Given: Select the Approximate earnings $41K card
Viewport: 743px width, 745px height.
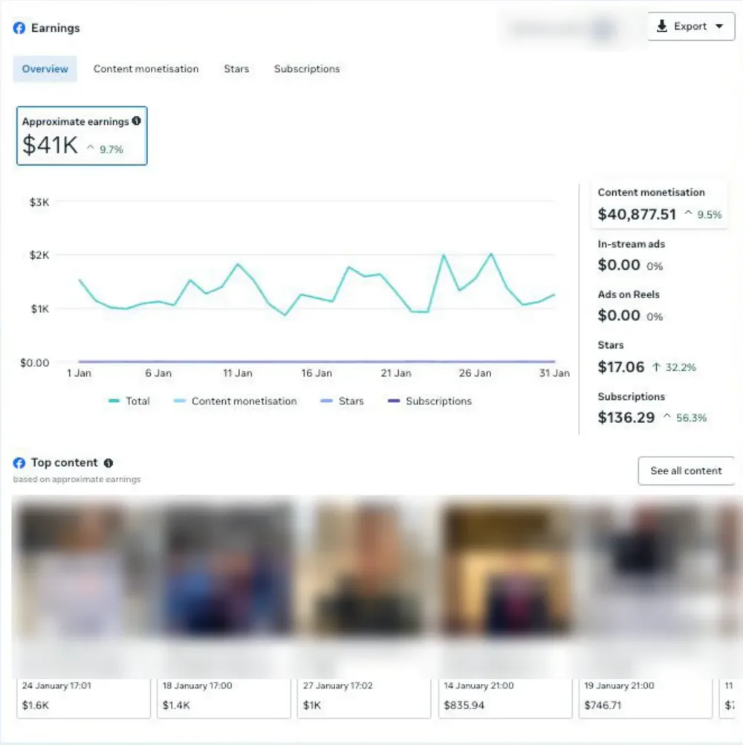Looking at the screenshot, I should pos(82,136).
